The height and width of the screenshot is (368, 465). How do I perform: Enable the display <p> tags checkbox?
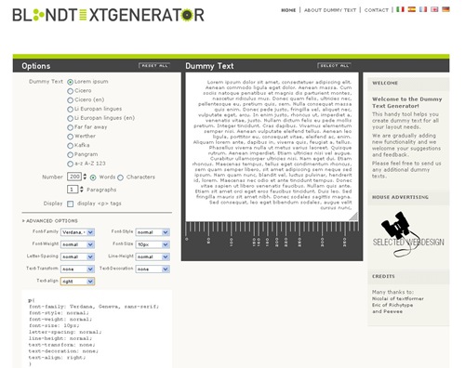[71, 204]
